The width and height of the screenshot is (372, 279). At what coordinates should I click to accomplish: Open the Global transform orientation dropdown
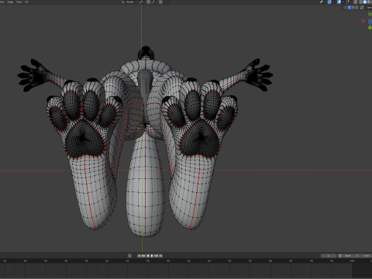click(129, 2)
